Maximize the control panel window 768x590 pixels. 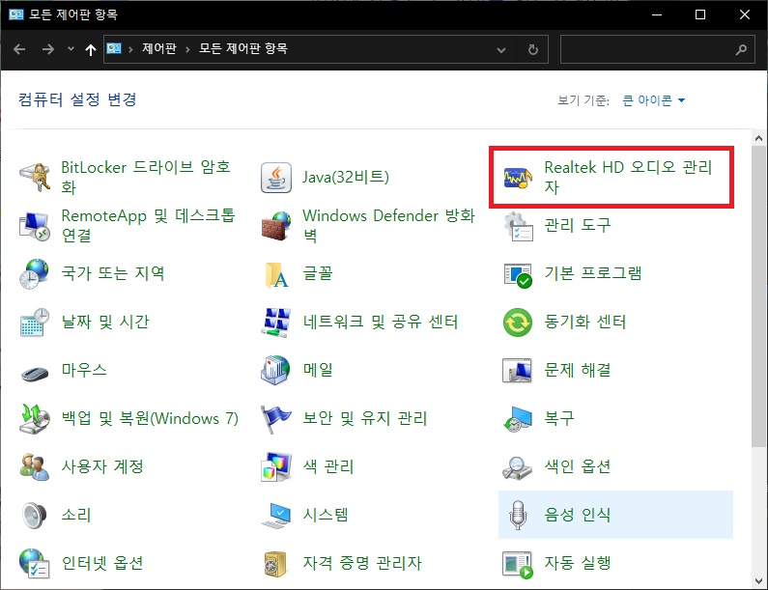coord(700,14)
